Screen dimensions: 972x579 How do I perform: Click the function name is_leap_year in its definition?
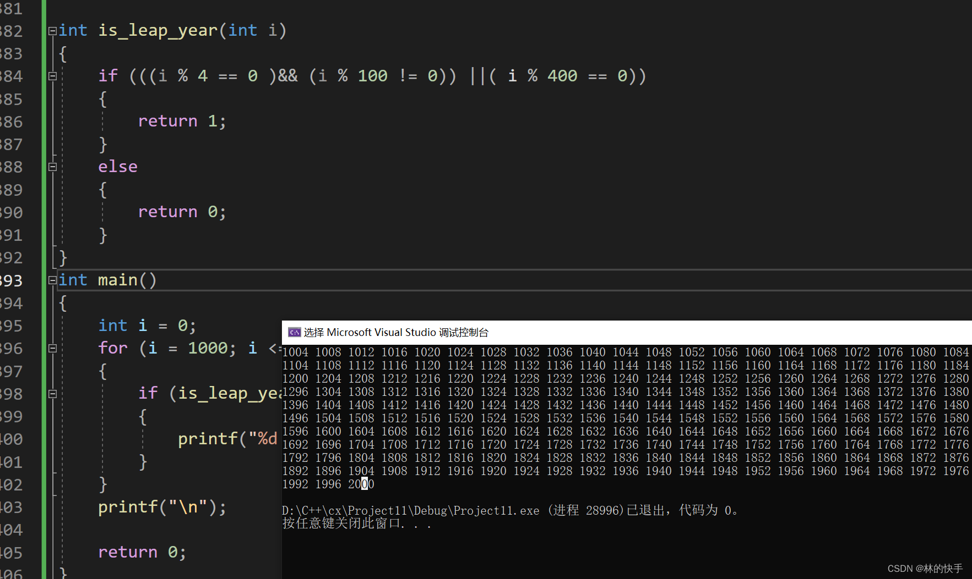tap(158, 30)
